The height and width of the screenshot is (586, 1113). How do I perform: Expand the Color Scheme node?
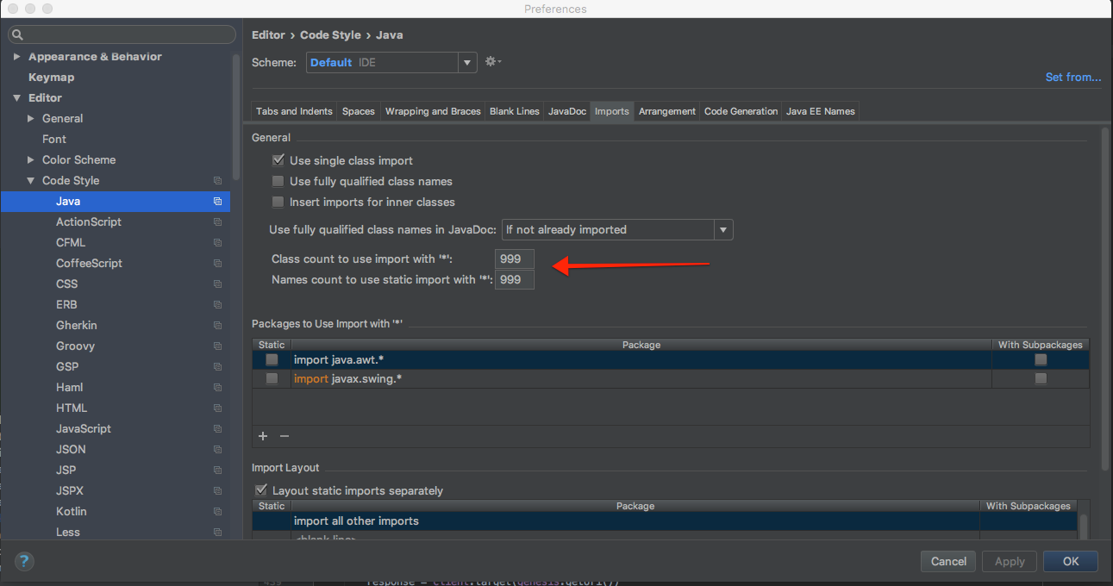point(30,160)
